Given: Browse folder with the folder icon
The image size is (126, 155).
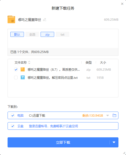Looking at the screenshot, I should (114, 115).
